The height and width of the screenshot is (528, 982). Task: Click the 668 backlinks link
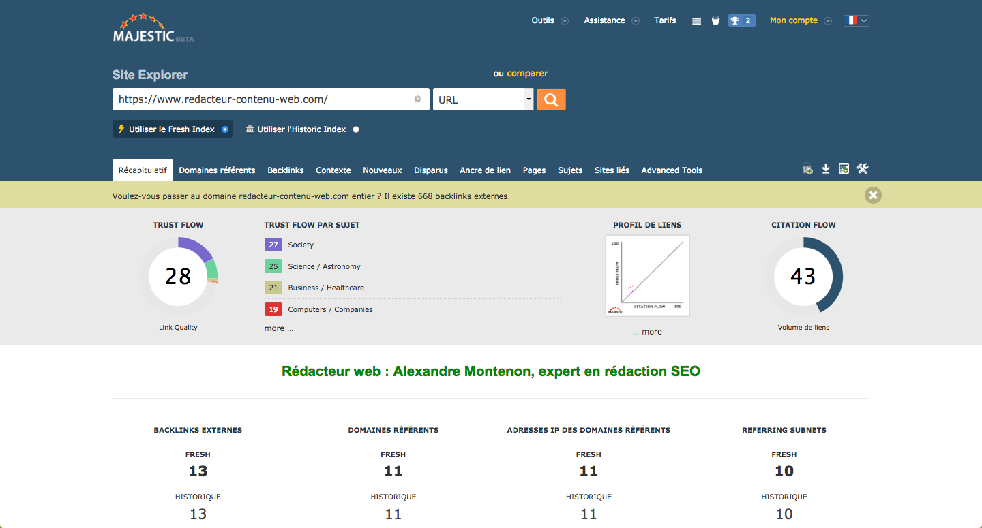[425, 196]
